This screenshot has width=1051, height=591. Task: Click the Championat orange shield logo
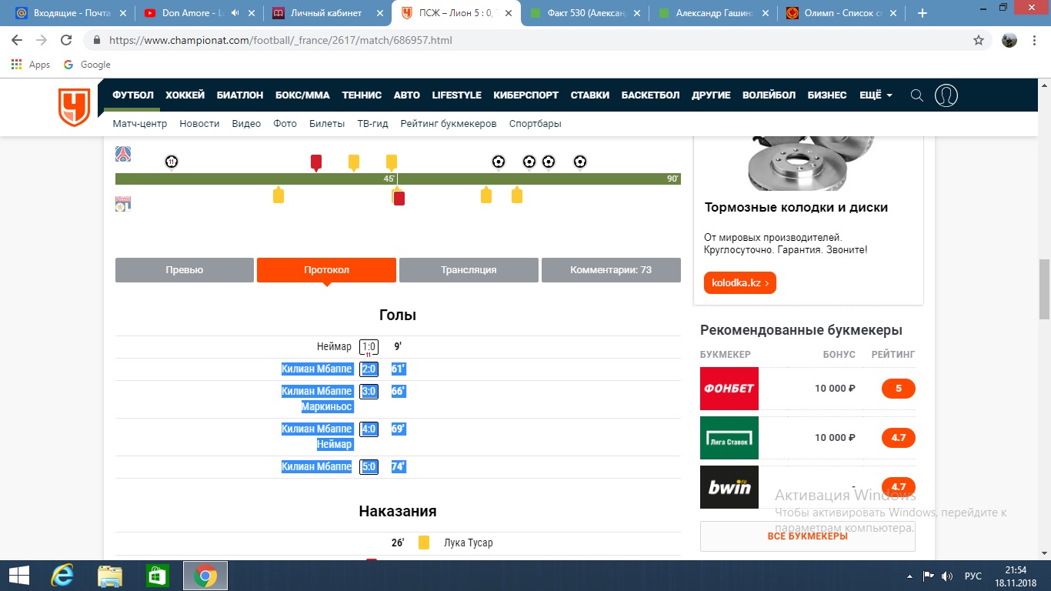[x=75, y=107]
